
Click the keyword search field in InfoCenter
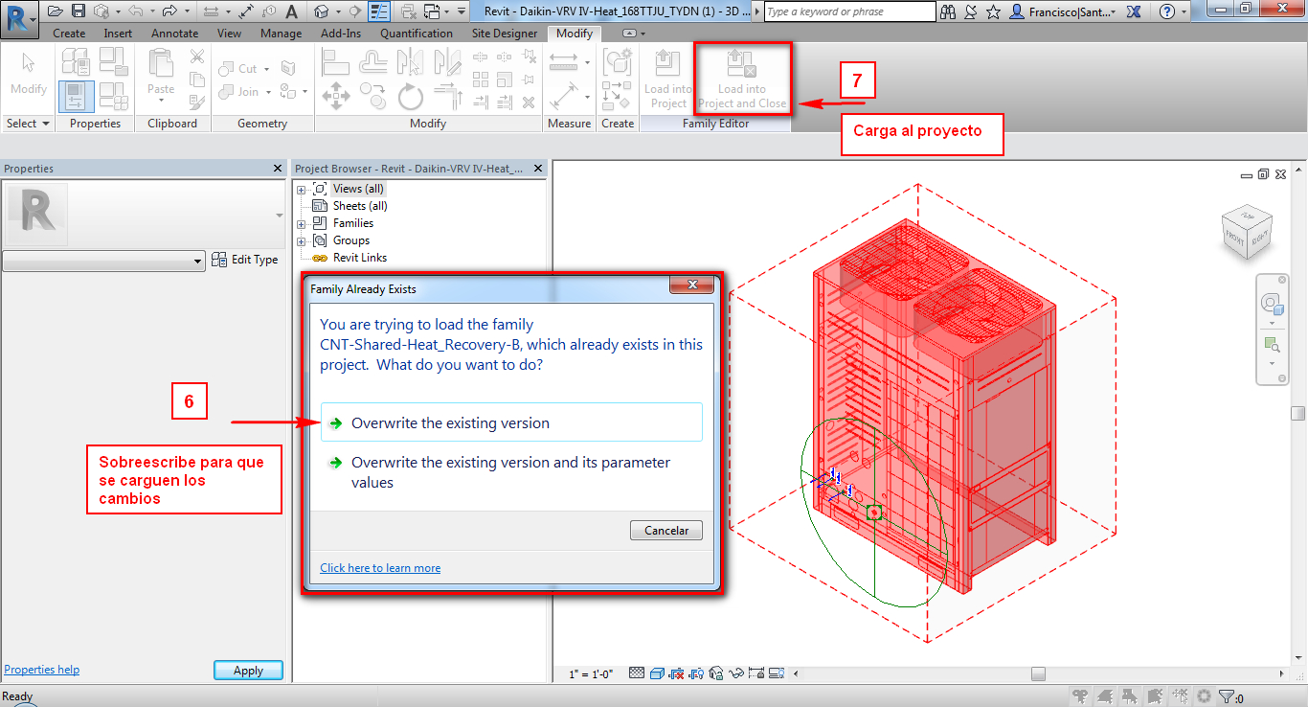click(847, 11)
